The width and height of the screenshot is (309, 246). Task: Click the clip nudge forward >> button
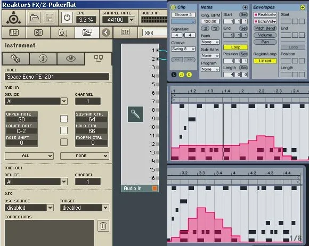(x=189, y=60)
